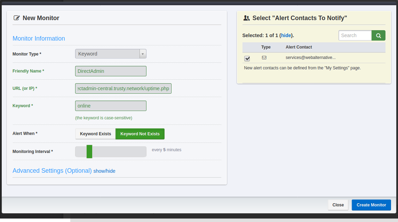The width and height of the screenshot is (398, 222).
Task: Open the Monitor Type dropdown
Action: point(111,54)
